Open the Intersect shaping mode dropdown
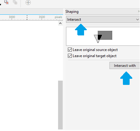This screenshot has height=131, width=140. click(x=103, y=20)
